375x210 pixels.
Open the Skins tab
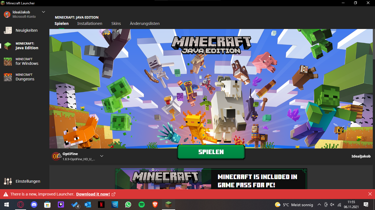click(116, 24)
